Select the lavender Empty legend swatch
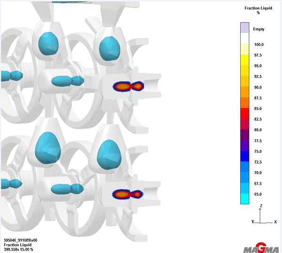Screen dimensions: 282x253 click(244, 28)
